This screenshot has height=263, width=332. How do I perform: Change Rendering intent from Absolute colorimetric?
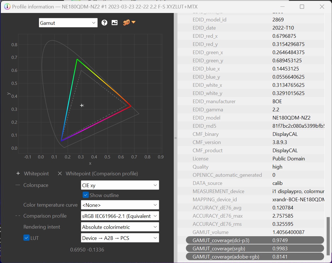pyautogui.click(x=120, y=227)
